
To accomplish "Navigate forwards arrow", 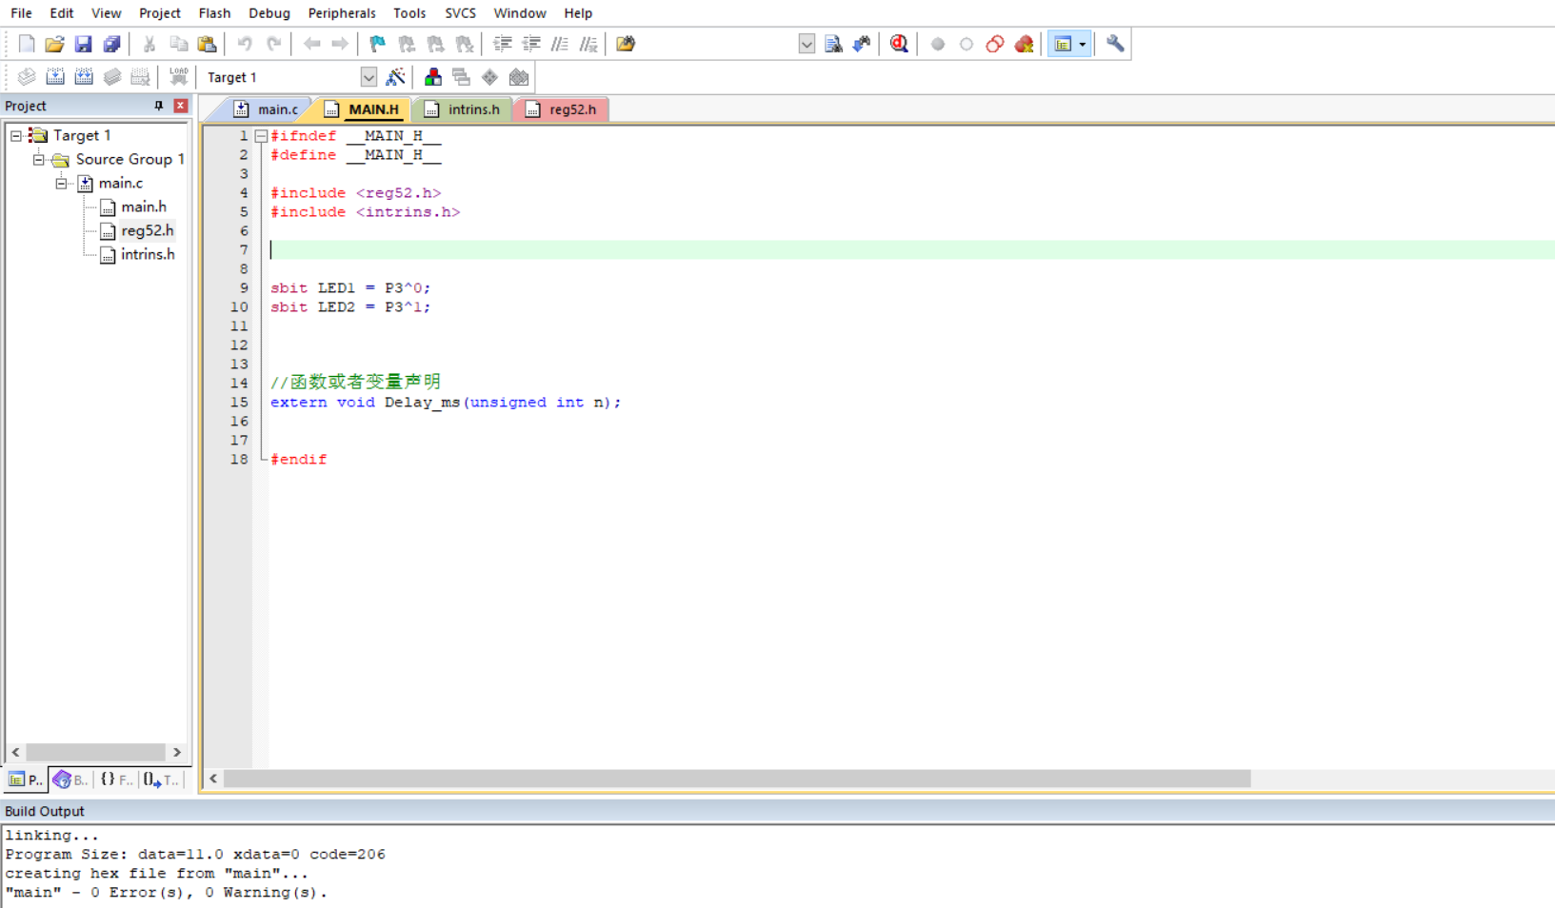I will pyautogui.click(x=339, y=44).
